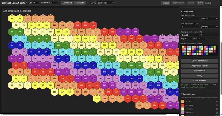The image size is (222, 116).
Task: Click the side panel vertical scrollbar
Action: [221, 69]
